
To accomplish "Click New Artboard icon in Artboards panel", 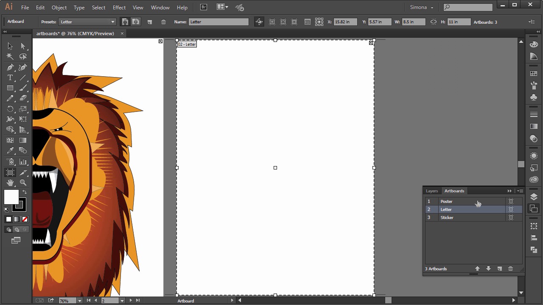I will tap(499, 269).
